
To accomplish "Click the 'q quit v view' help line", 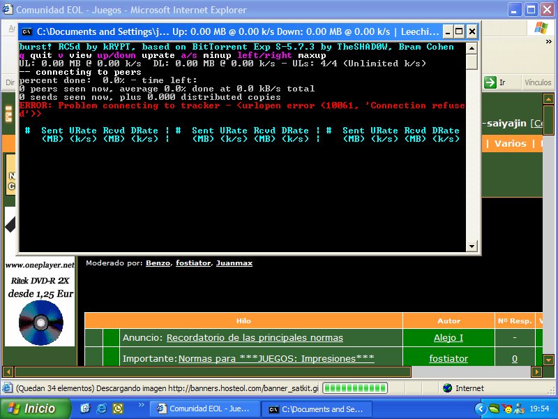I will point(172,55).
